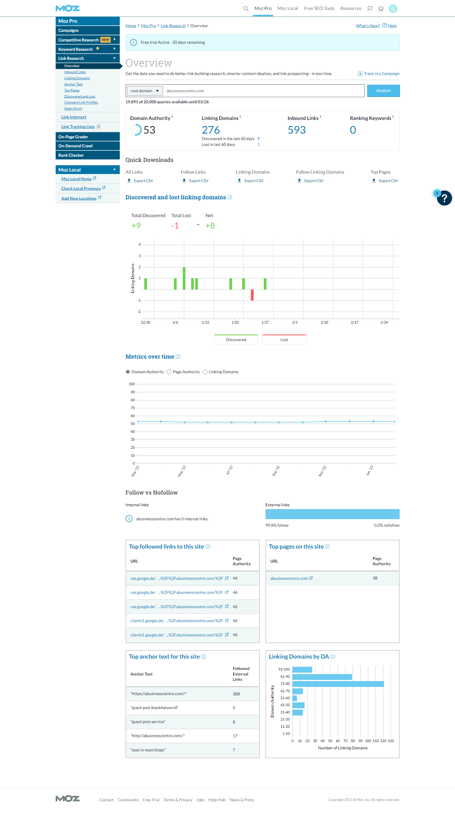This screenshot has height=815, width=455.
Task: Click arrow icon beside Discovered and lost linking domains
Action: (230, 197)
